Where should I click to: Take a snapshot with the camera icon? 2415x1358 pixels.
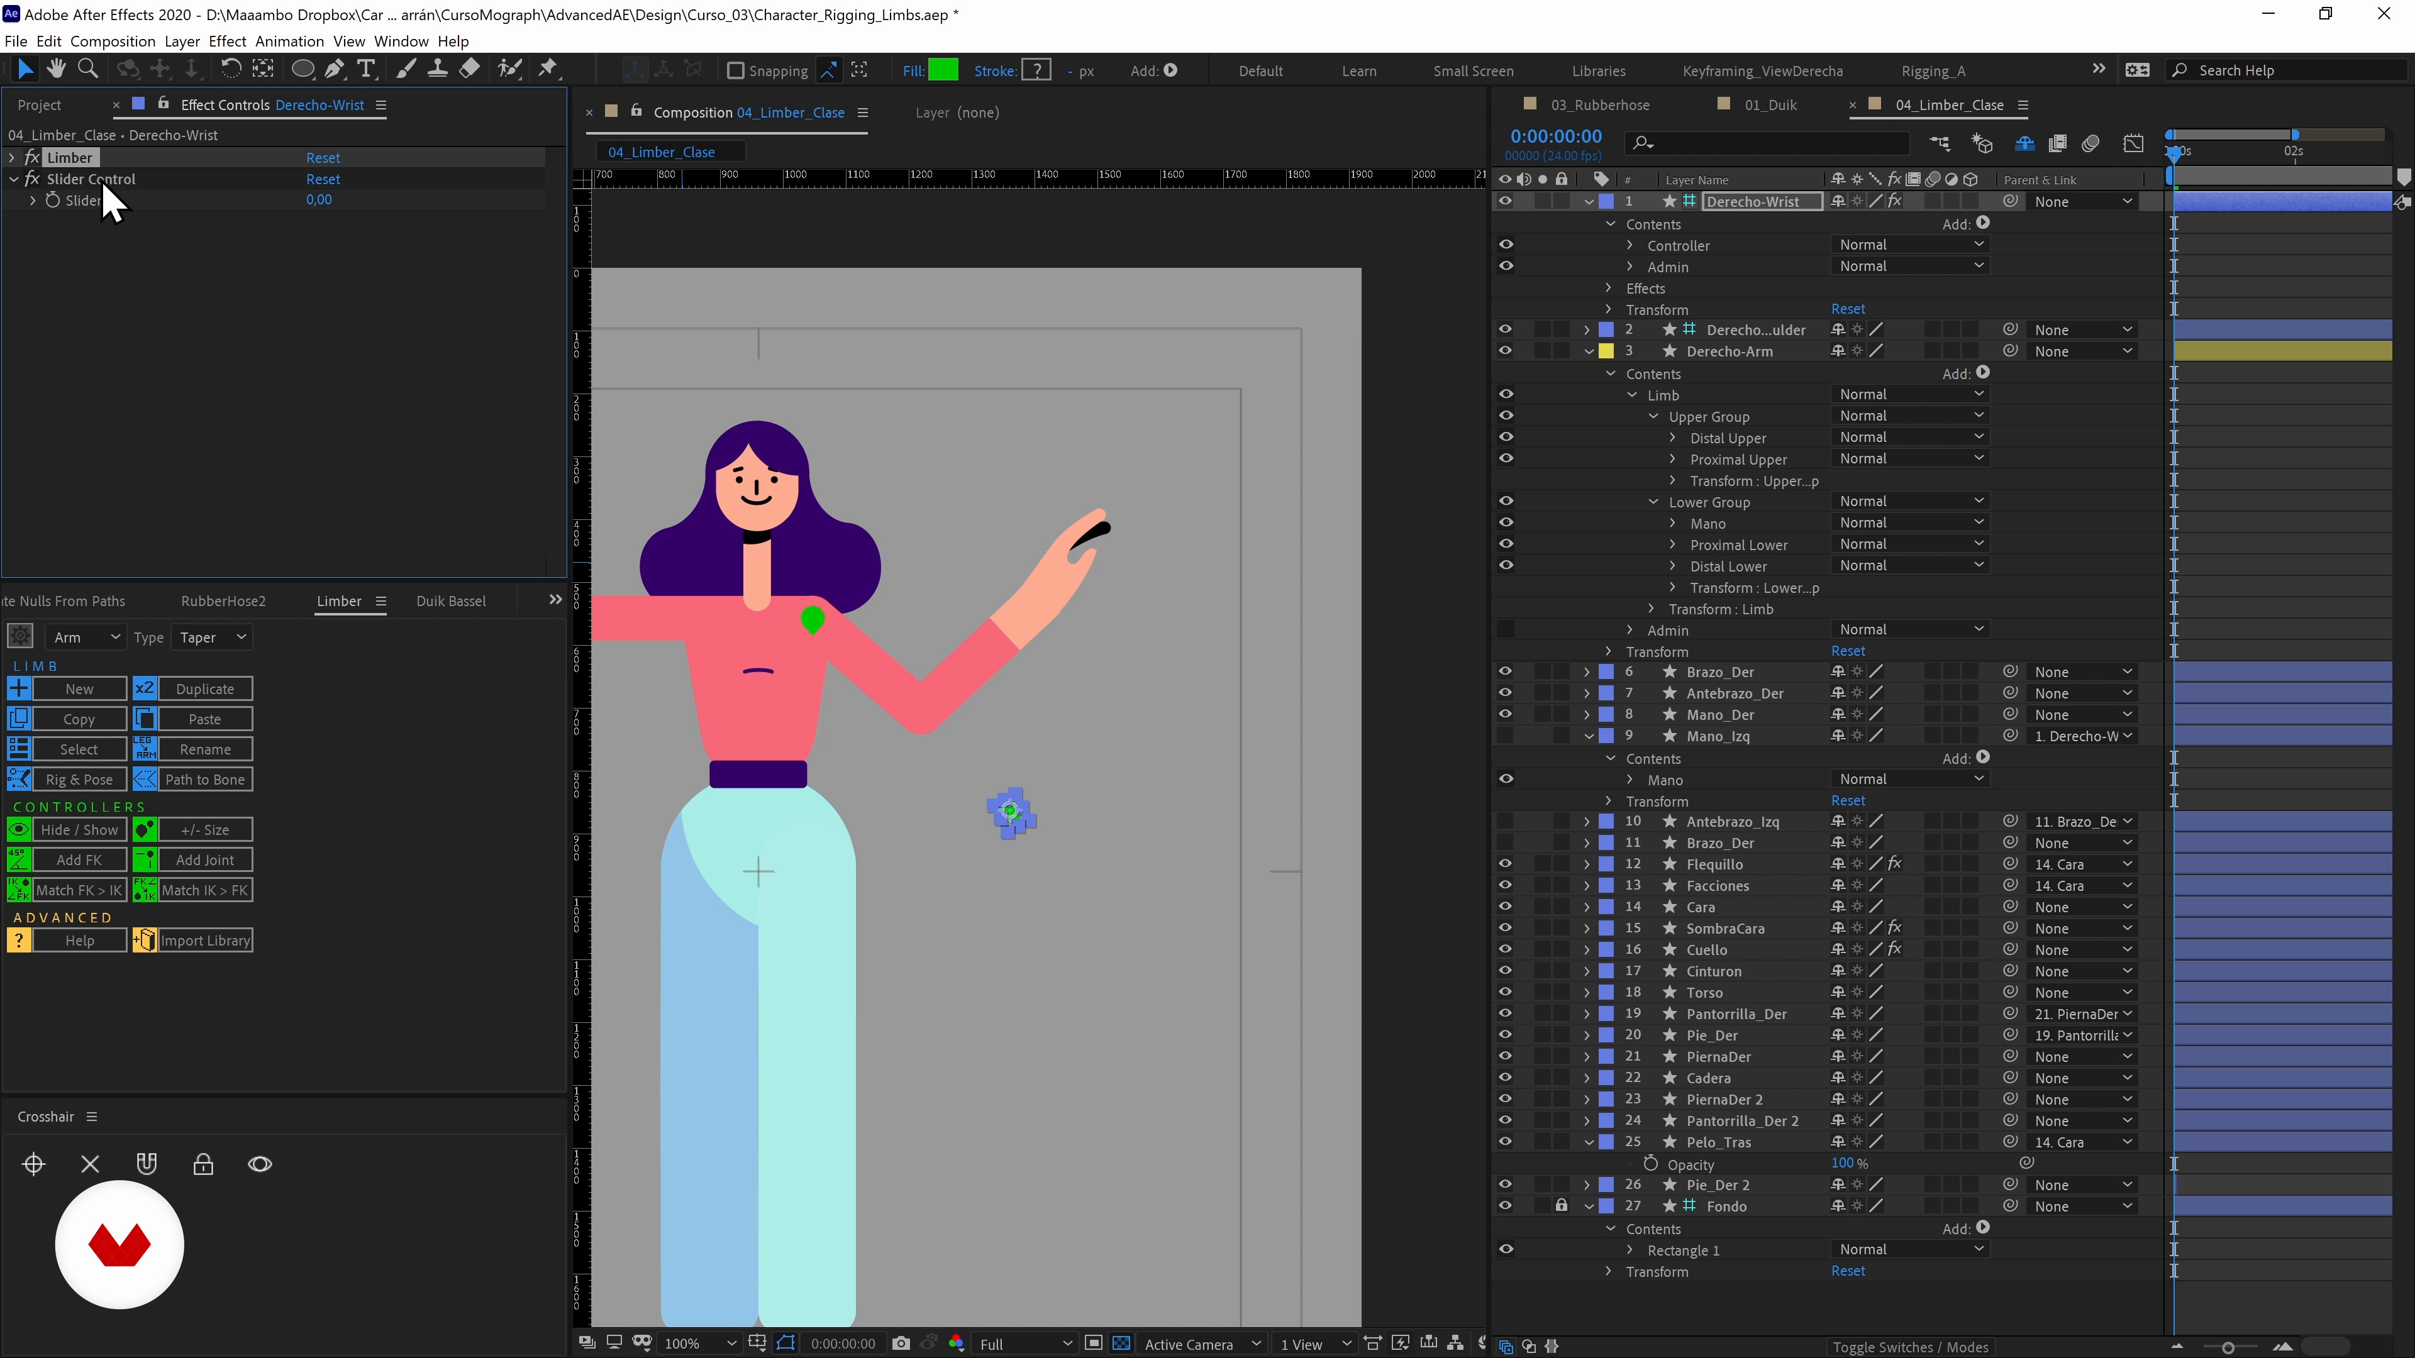pyautogui.click(x=901, y=1343)
